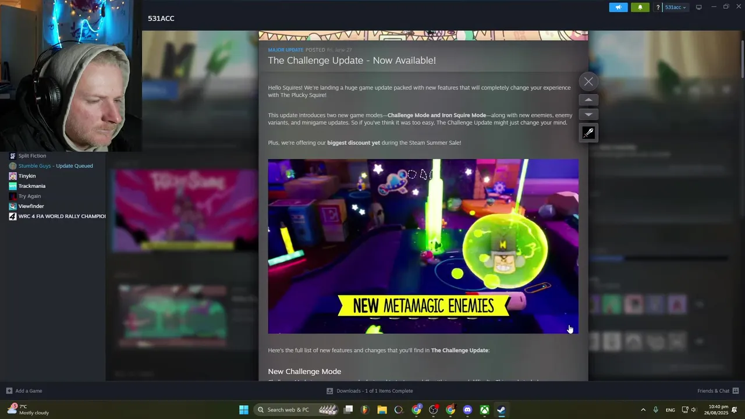Click the Stumble Guys round game icon
The width and height of the screenshot is (745, 419).
pos(13,166)
